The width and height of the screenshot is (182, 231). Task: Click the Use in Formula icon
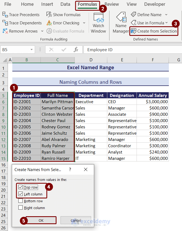tap(134, 23)
